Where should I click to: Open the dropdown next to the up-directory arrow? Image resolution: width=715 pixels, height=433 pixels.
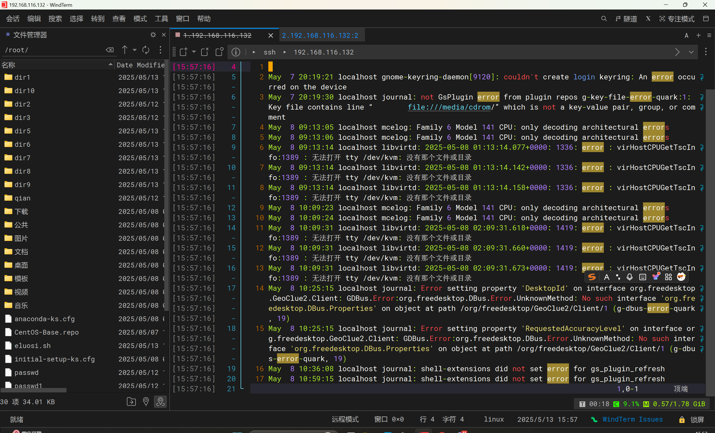tap(135, 50)
